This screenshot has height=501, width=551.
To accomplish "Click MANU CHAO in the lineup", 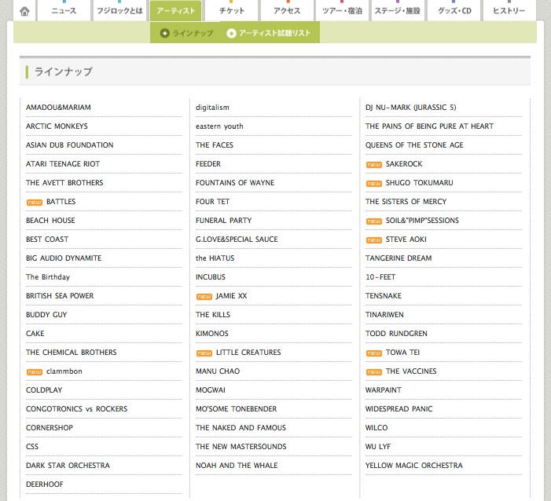I will [x=218, y=371].
